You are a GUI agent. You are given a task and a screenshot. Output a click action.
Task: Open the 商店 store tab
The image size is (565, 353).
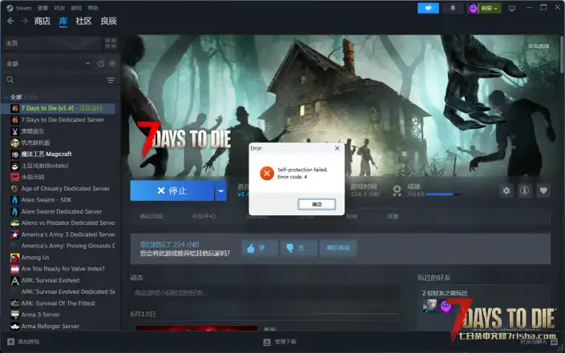[42, 21]
